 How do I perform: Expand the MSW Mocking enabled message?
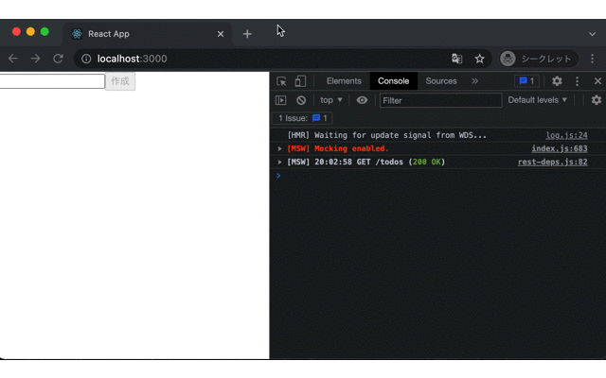click(x=280, y=148)
